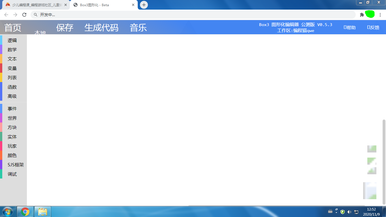Click the volume speaker tray icon
The width and height of the screenshot is (386, 217).
coord(349,212)
